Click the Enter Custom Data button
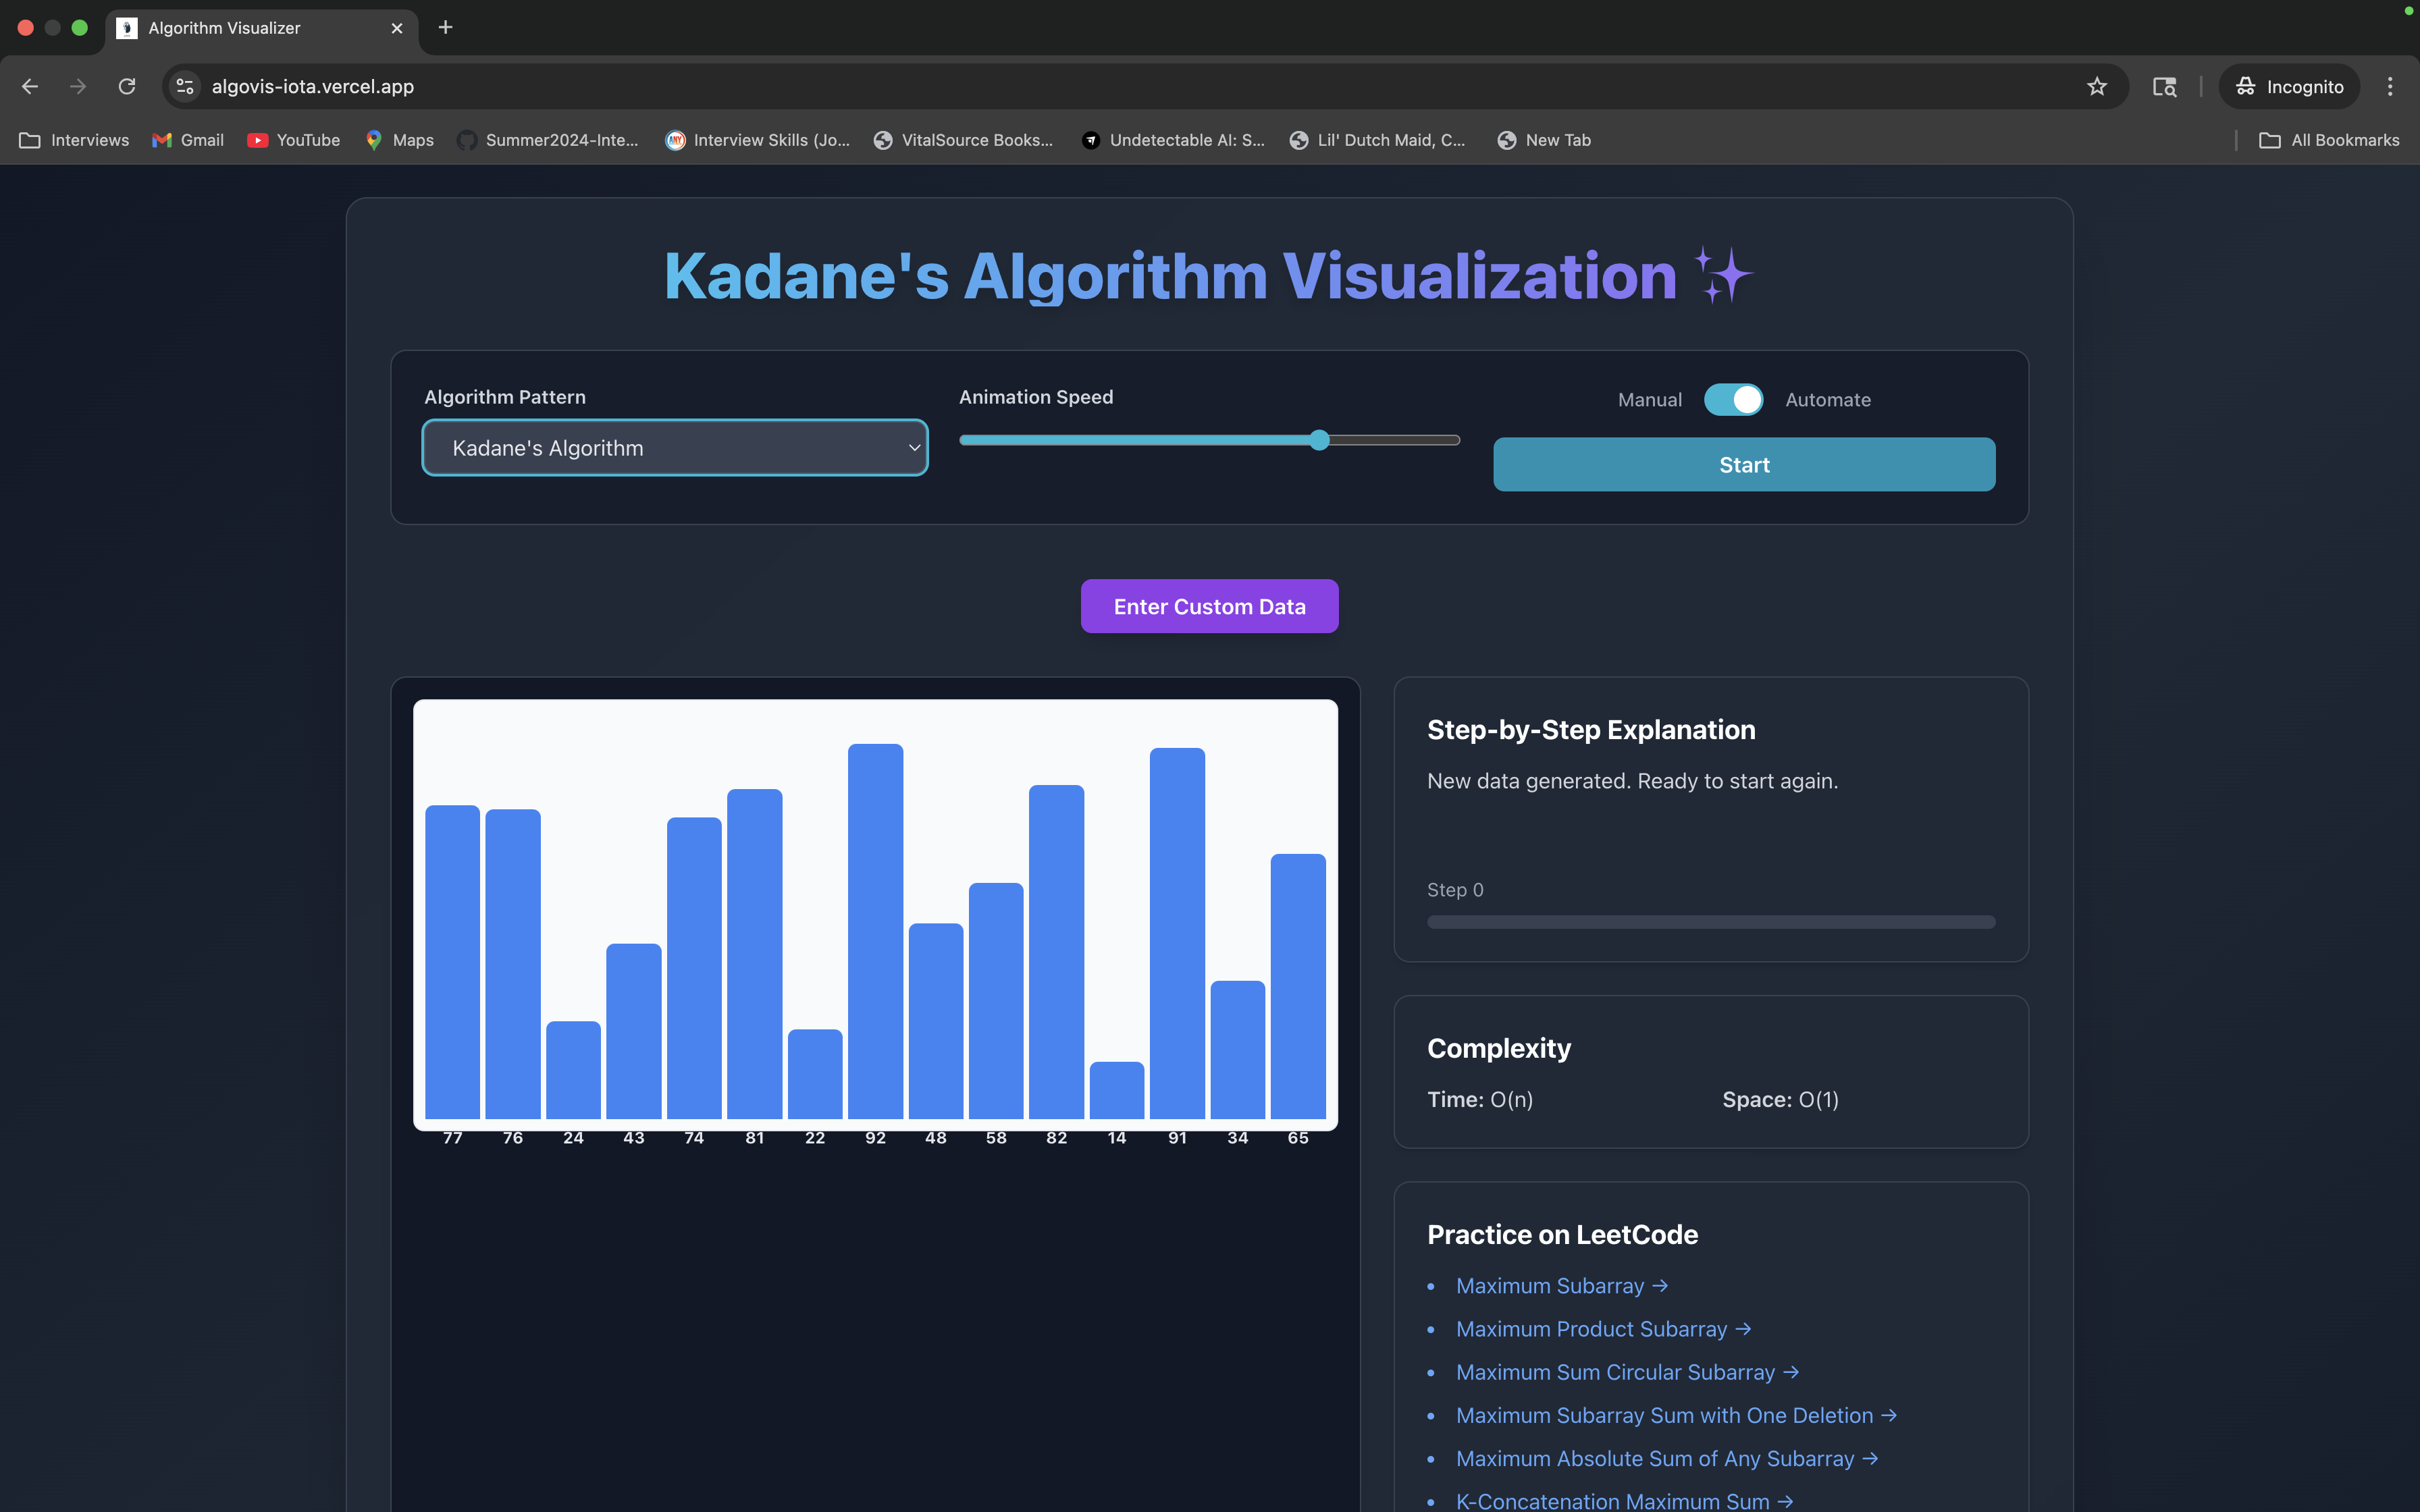Image resolution: width=2420 pixels, height=1512 pixels. coord(1209,606)
